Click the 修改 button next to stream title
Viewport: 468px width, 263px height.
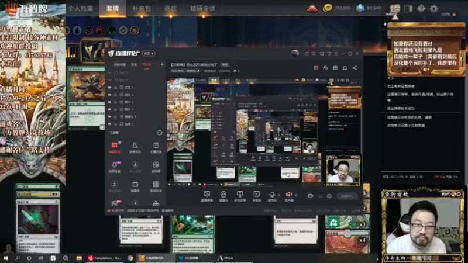point(225,65)
